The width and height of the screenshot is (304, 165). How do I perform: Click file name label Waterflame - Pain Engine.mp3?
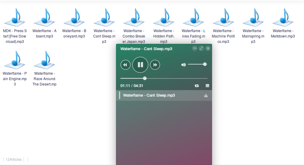pyautogui.click(x=15, y=79)
